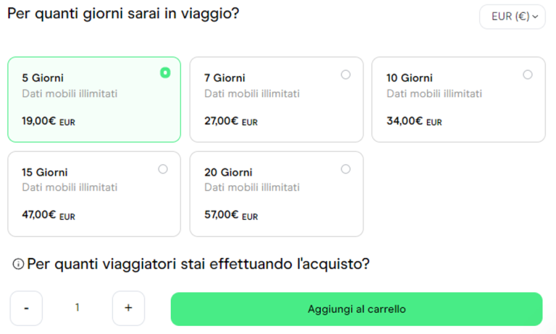Select the 10 Giorni radio button
This screenshot has height=334, width=556.
click(x=528, y=74)
